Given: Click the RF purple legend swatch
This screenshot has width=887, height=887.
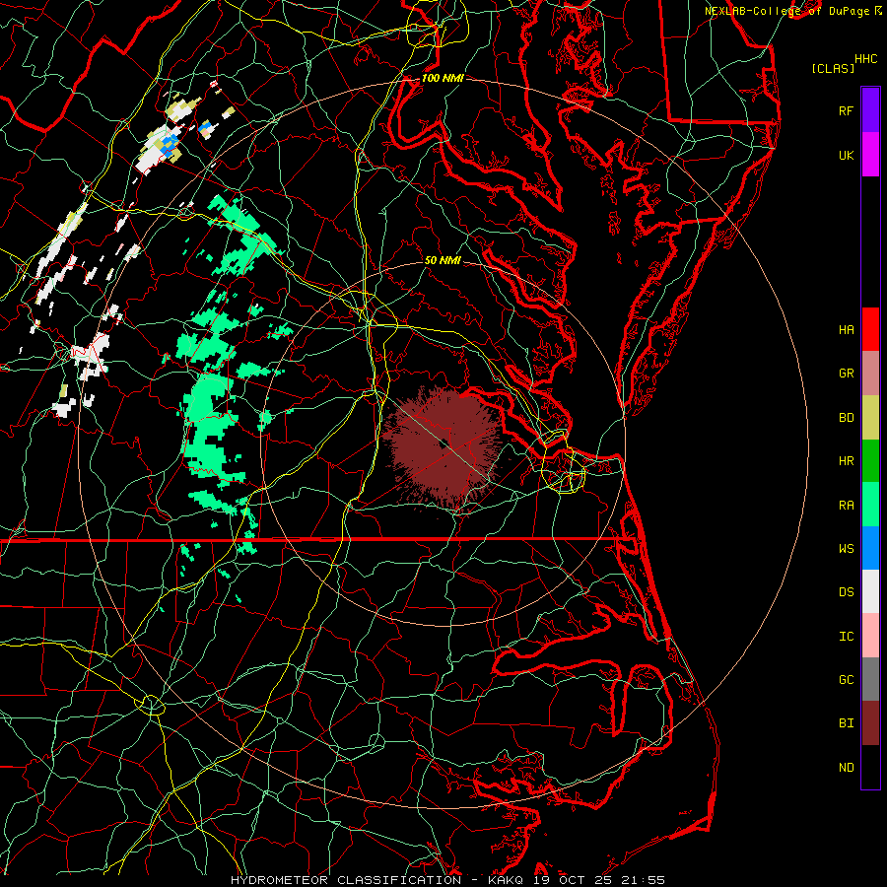Looking at the screenshot, I should click(870, 109).
